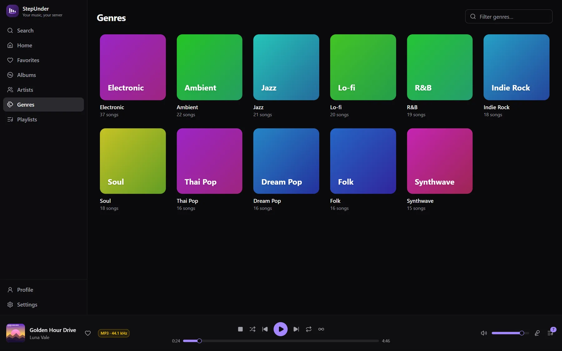This screenshot has height=351, width=562.
Task: Favorite the current song with heart icon
Action: [x=88, y=333]
